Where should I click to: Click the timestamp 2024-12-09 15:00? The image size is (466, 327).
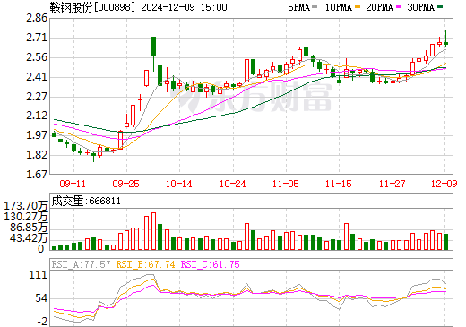(184, 7)
